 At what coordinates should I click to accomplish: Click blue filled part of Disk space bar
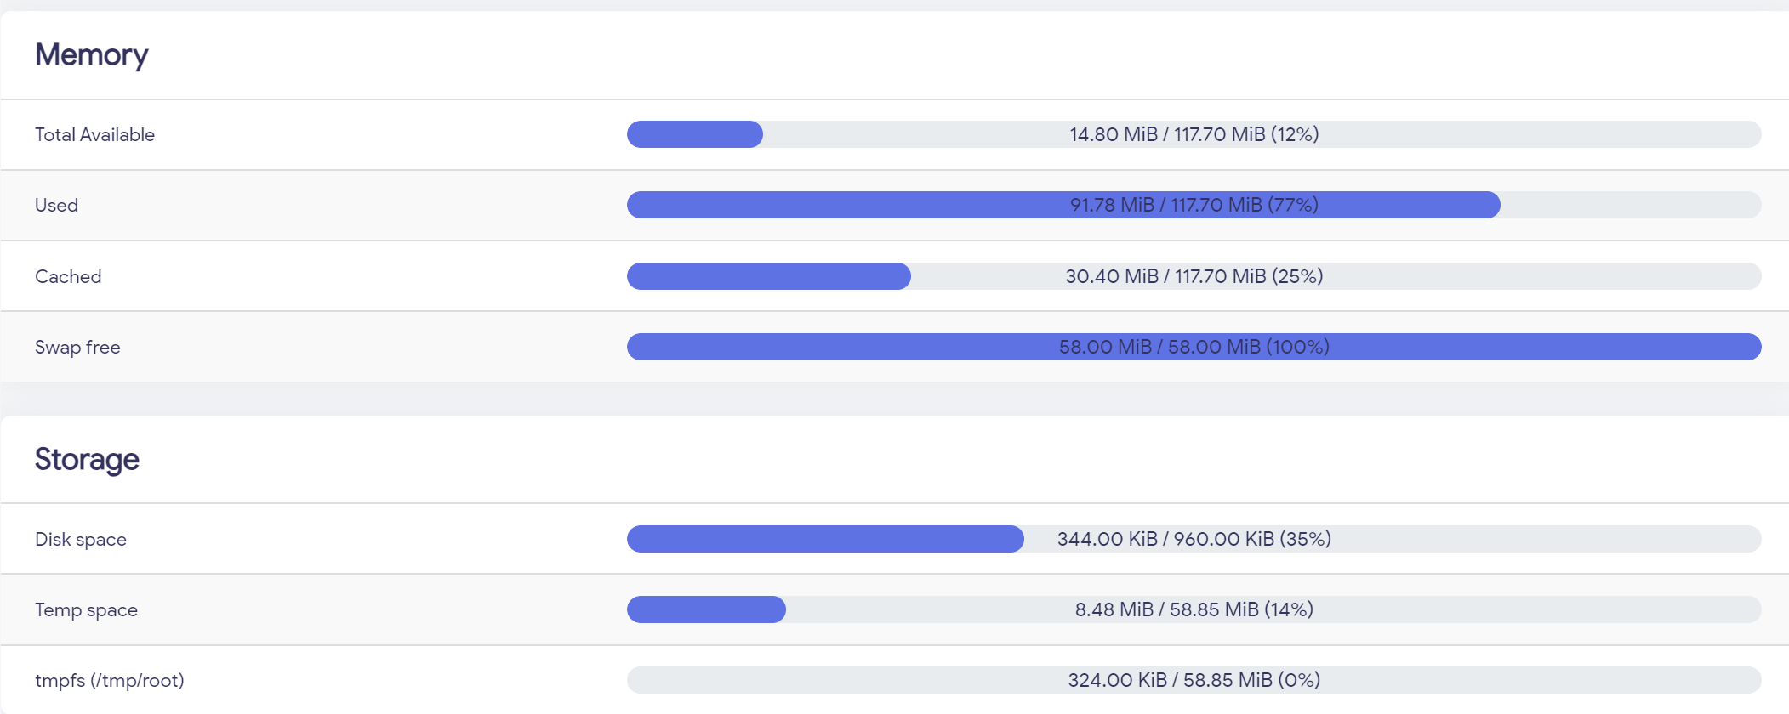[x=825, y=539]
